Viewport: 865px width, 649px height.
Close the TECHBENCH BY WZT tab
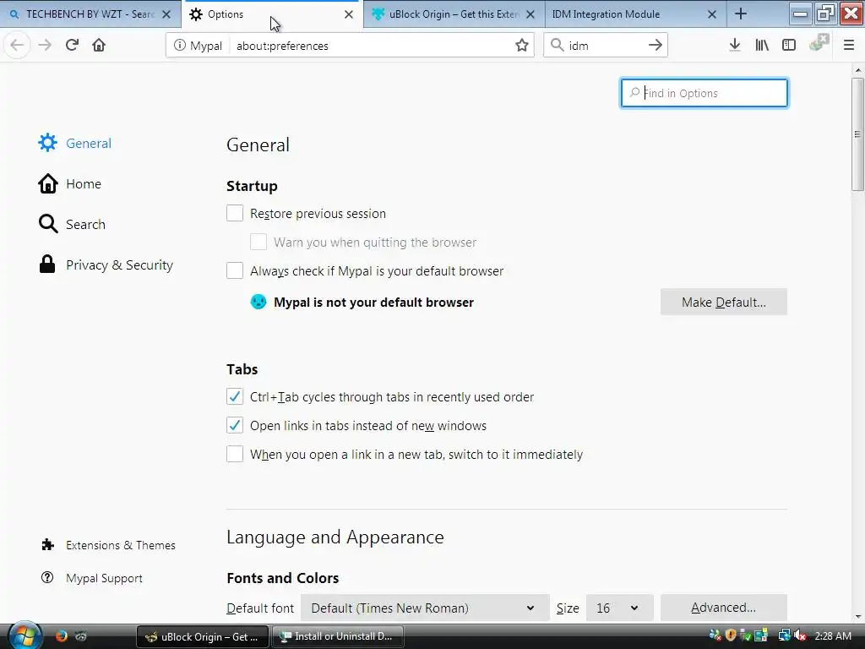click(x=166, y=14)
